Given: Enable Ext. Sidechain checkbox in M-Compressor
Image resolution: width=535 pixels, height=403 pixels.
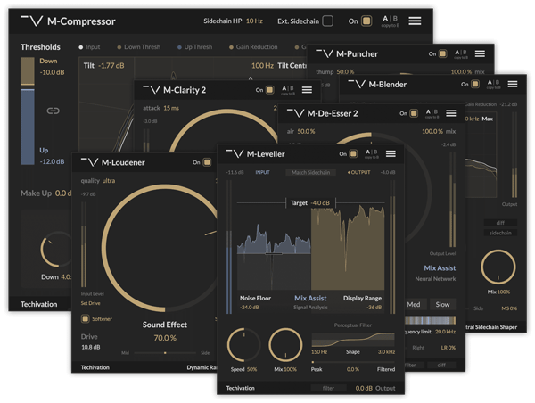Looking at the screenshot, I should coord(328,21).
